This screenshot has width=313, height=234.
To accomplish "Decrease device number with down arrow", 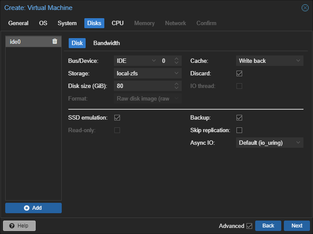I will click(176, 63).
